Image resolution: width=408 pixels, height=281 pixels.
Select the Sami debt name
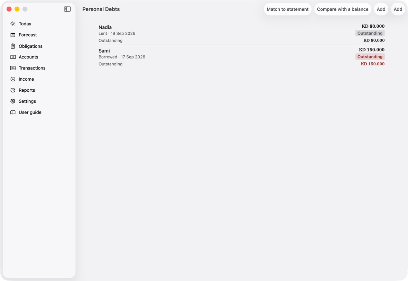pyautogui.click(x=104, y=51)
